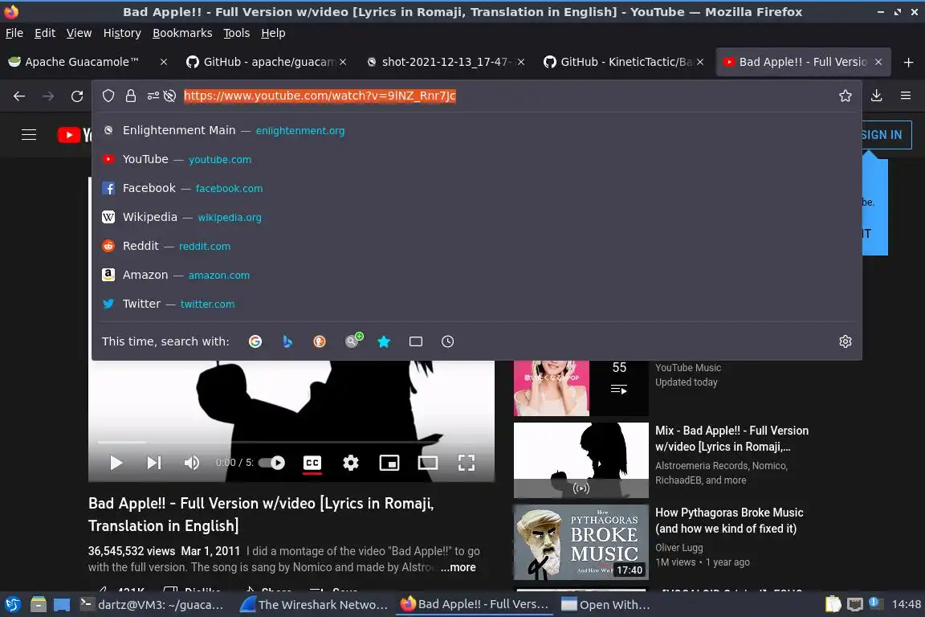Select the Wikipedia suggestion
This screenshot has width=925, height=617.
pos(477,217)
